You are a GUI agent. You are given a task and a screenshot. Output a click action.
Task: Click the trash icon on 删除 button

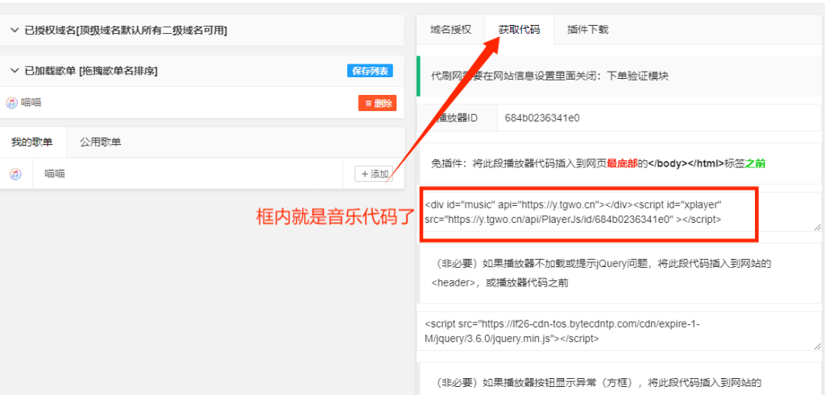pos(368,104)
